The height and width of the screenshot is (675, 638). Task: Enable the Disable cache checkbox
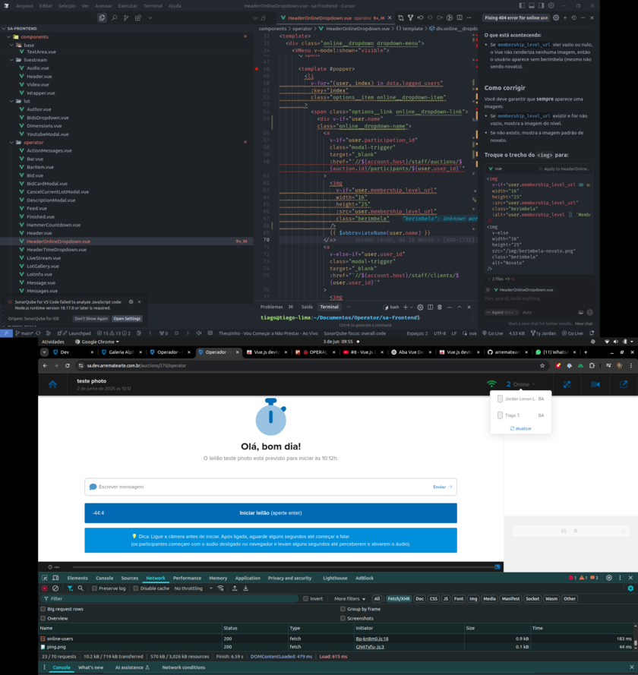[x=136, y=588]
